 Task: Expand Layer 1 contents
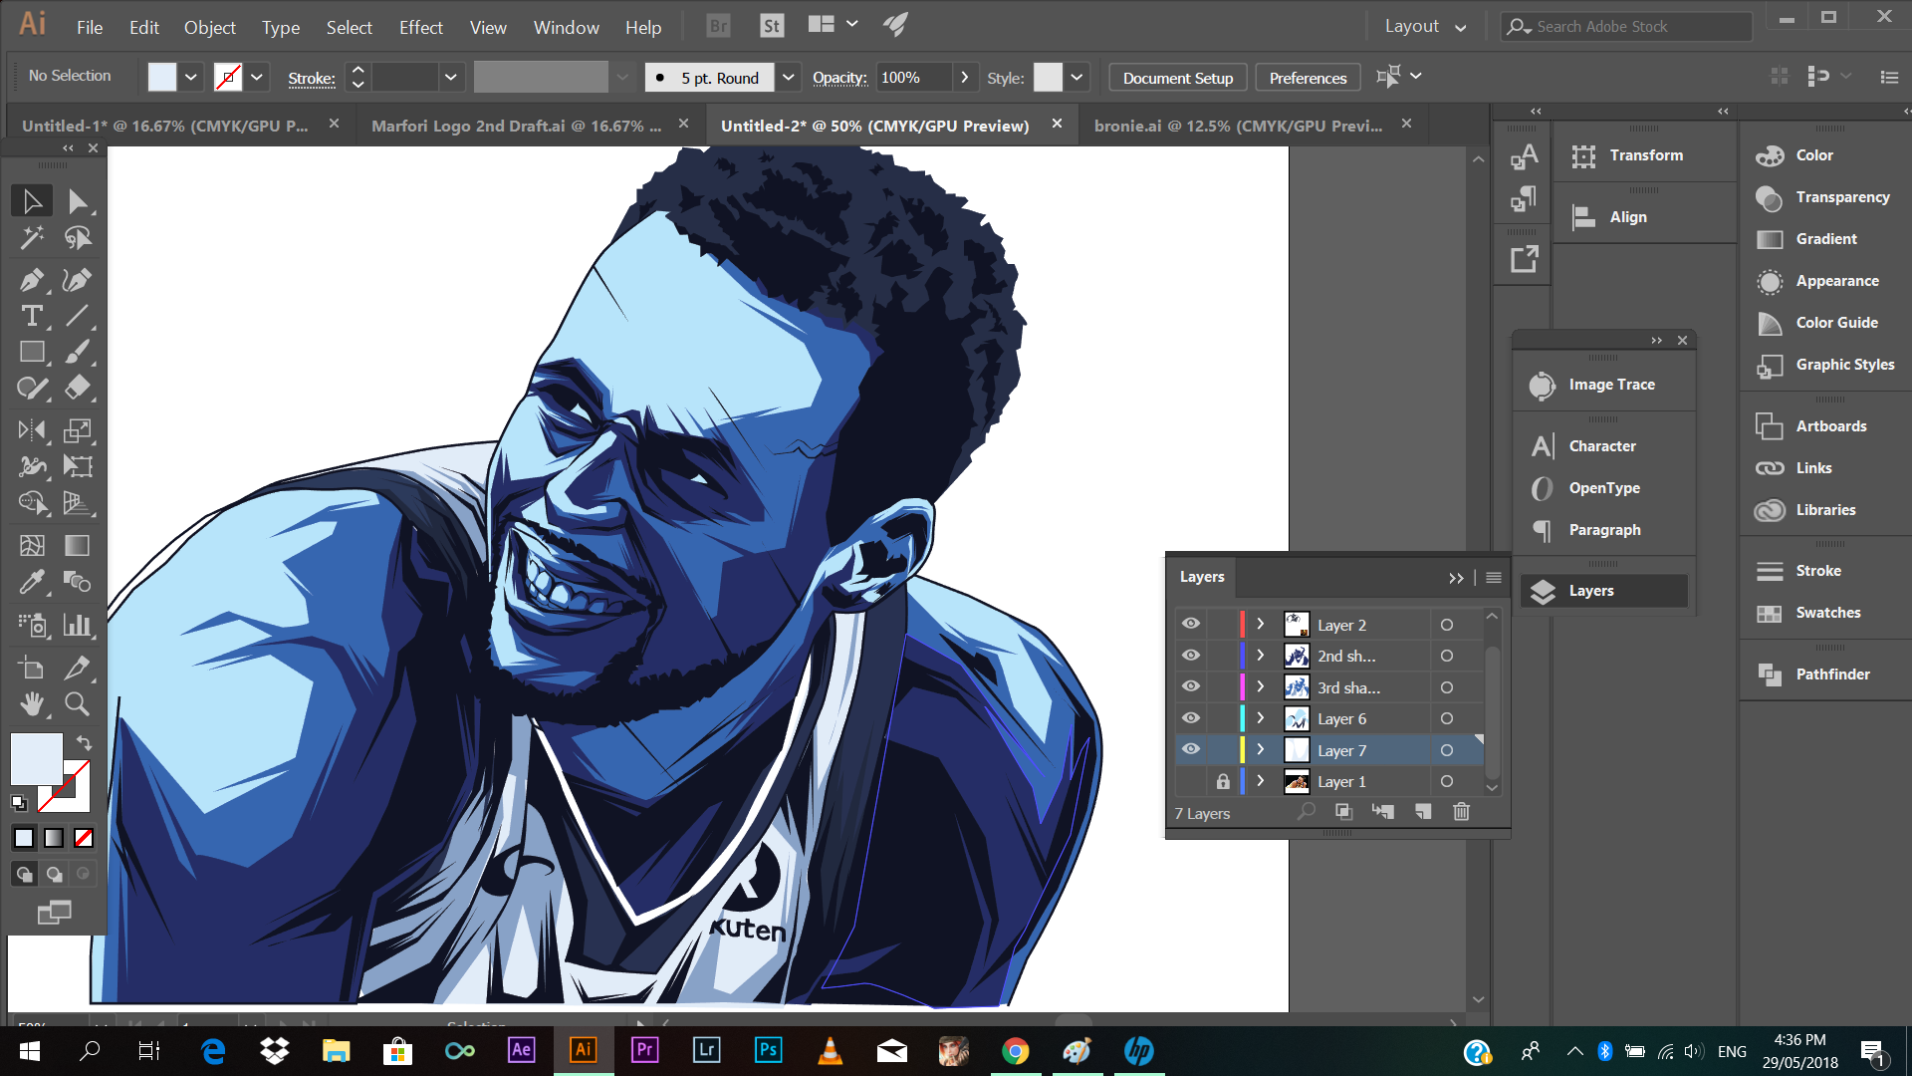click(1261, 781)
